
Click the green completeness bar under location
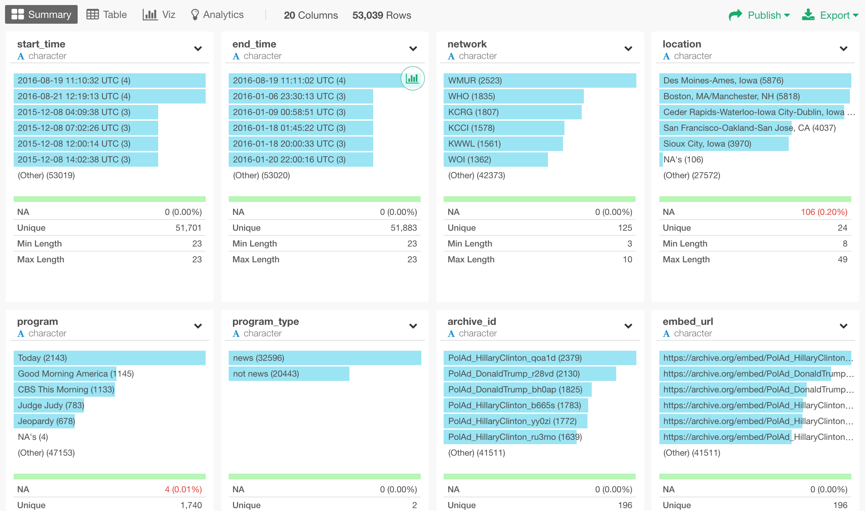coord(755,199)
